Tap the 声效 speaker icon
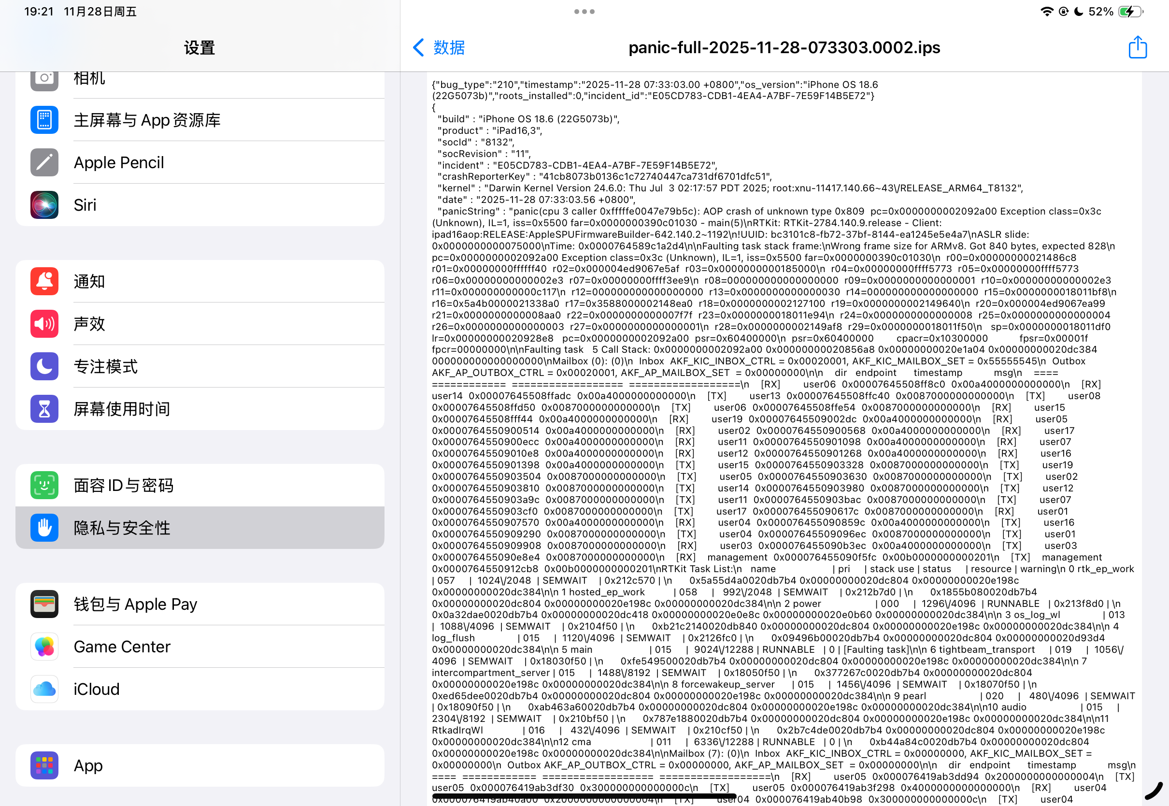1169x806 pixels. (44, 324)
